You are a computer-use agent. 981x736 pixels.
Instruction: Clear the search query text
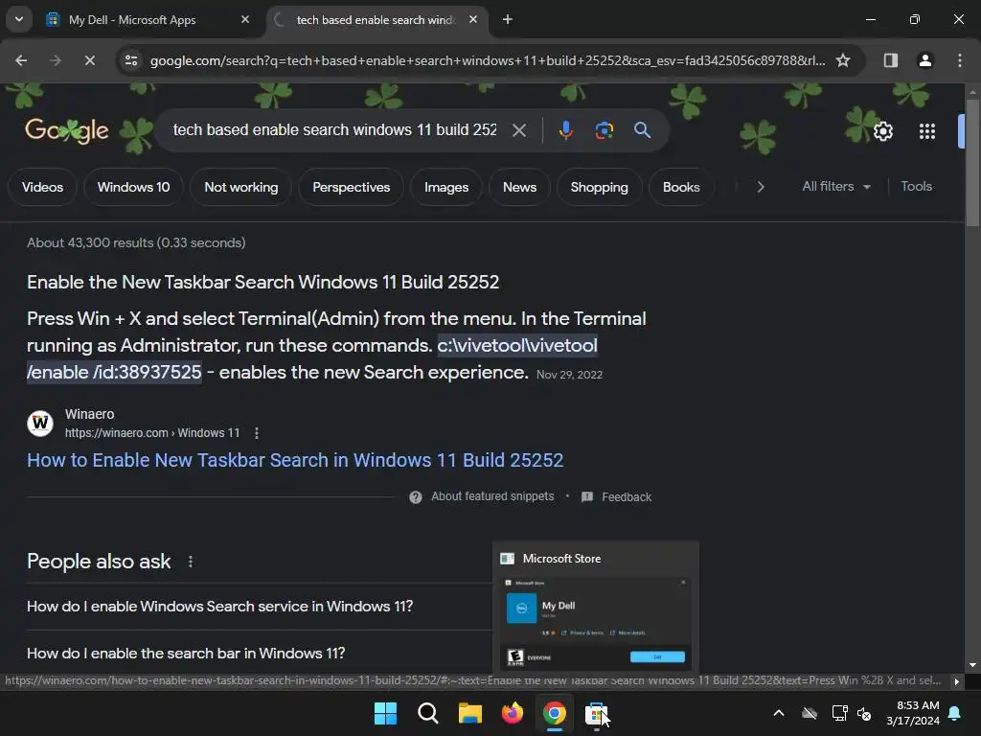click(x=518, y=130)
